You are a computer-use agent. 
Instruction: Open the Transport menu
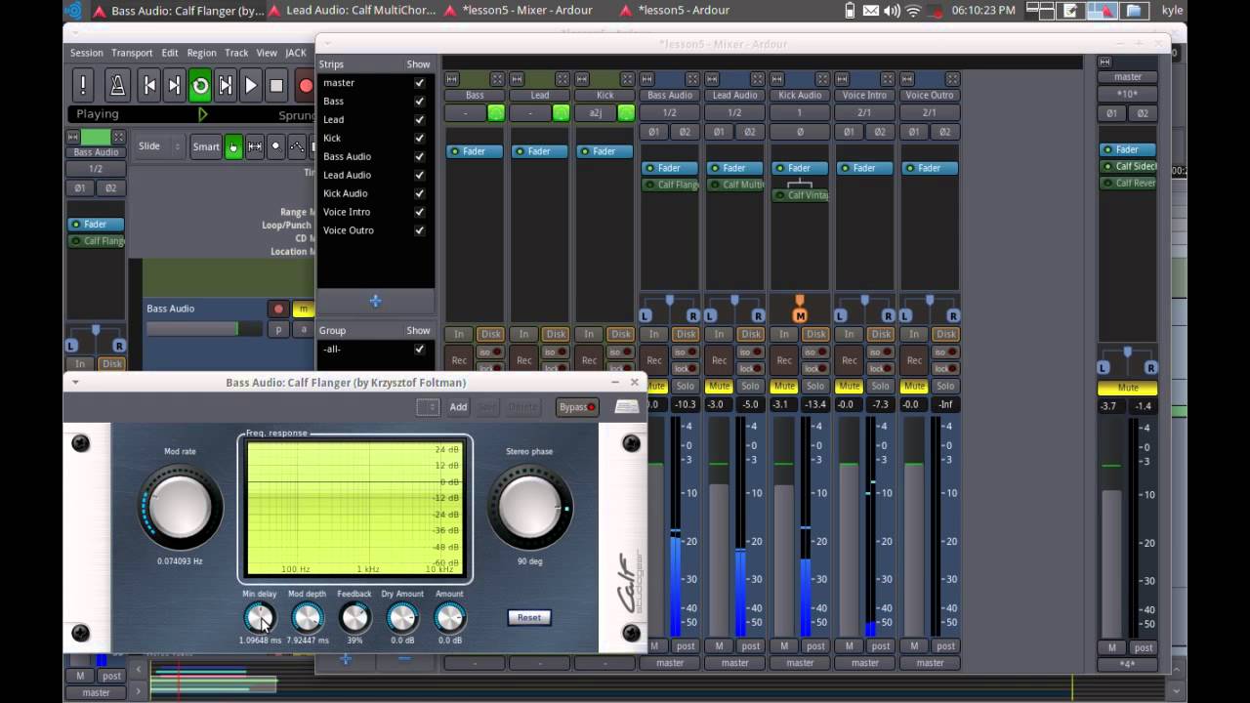[132, 53]
